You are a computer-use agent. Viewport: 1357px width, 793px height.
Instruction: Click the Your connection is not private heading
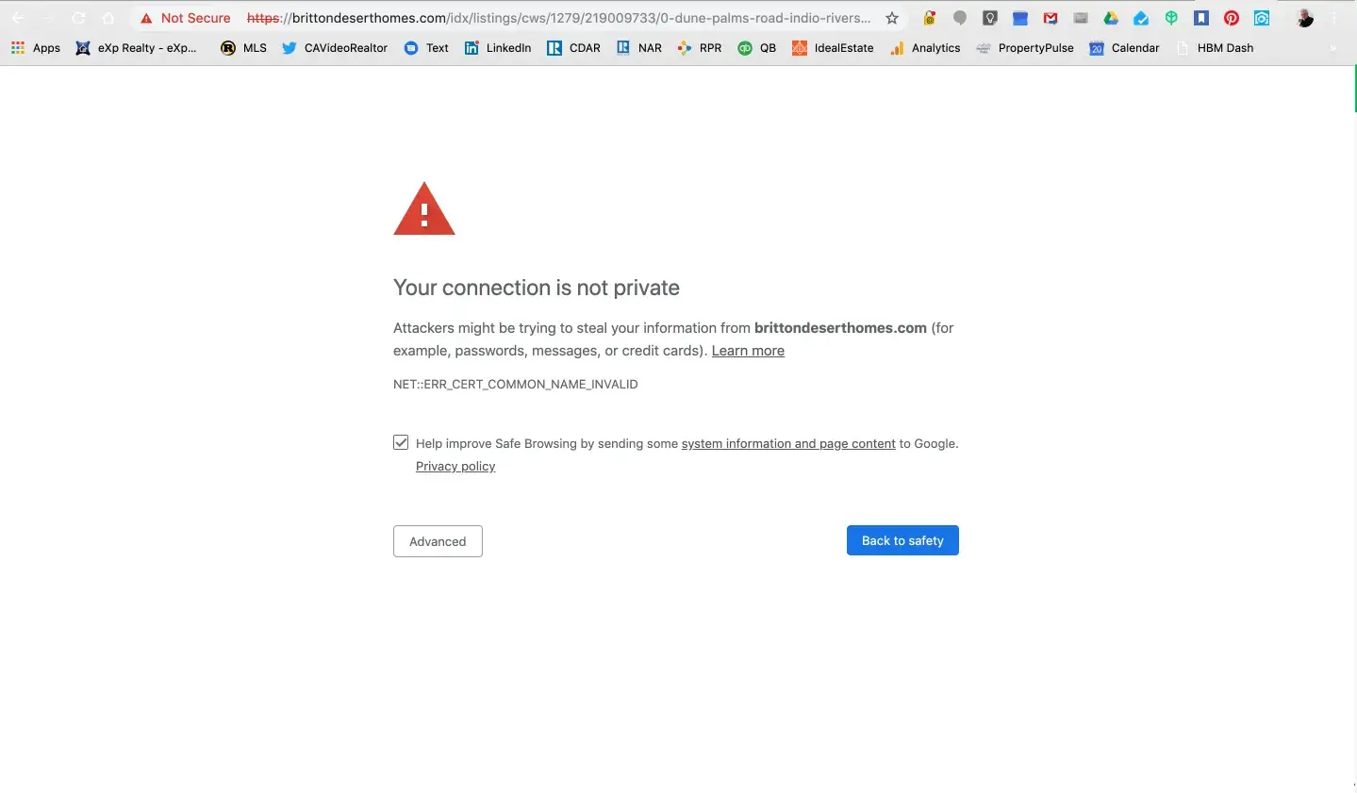click(x=537, y=288)
